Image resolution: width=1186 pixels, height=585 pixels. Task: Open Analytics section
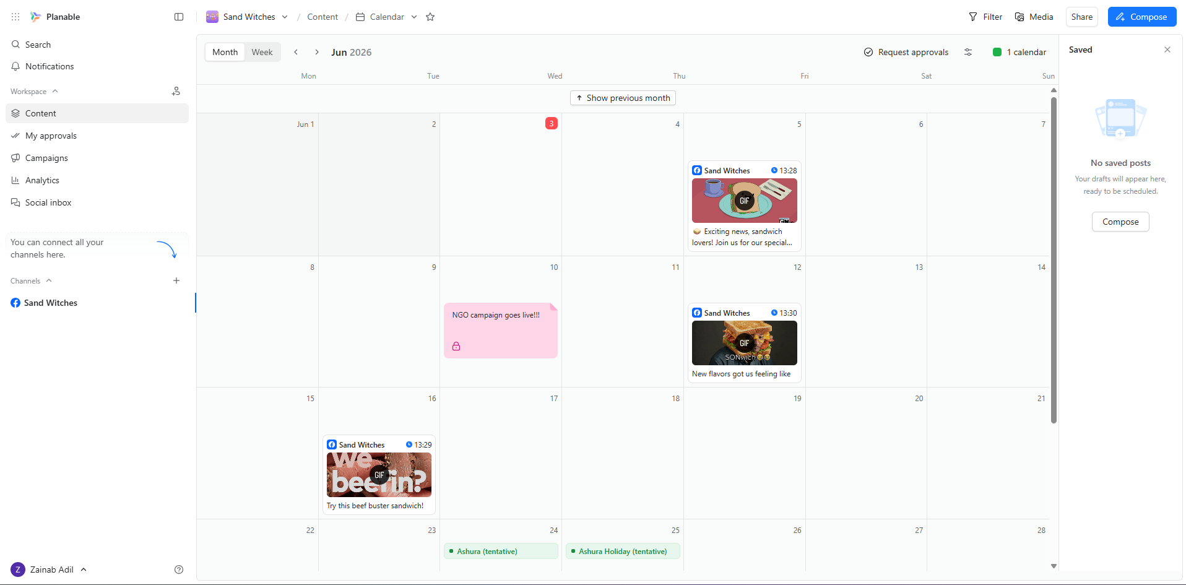point(97,180)
